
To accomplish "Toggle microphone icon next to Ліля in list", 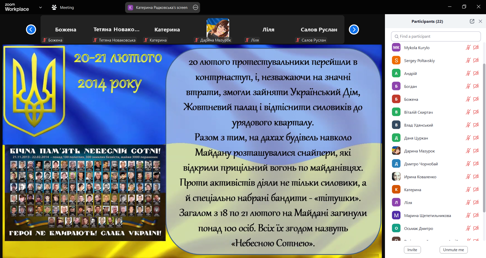I will 468,203.
